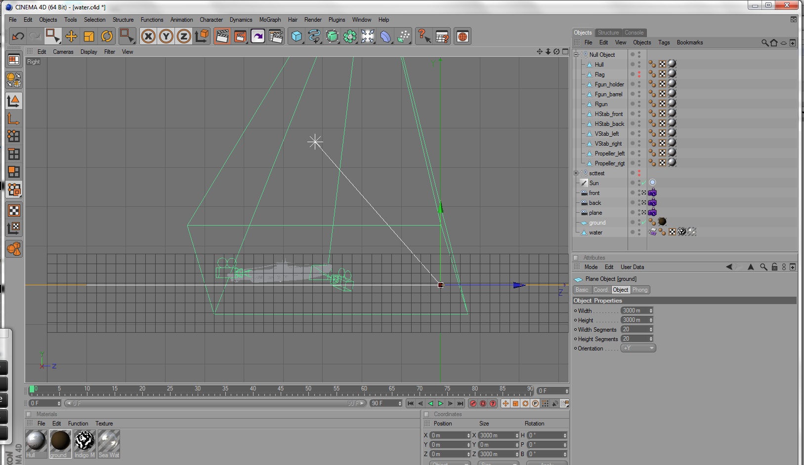Add a Cube primitive object
The height and width of the screenshot is (465, 804).
[x=296, y=36]
